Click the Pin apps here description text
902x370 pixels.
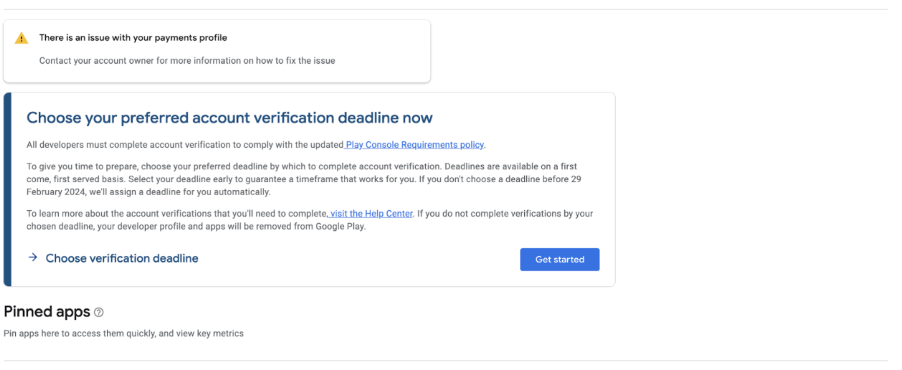(x=123, y=333)
